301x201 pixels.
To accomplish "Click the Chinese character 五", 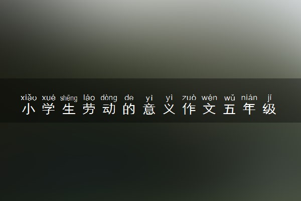I will click(229, 109).
